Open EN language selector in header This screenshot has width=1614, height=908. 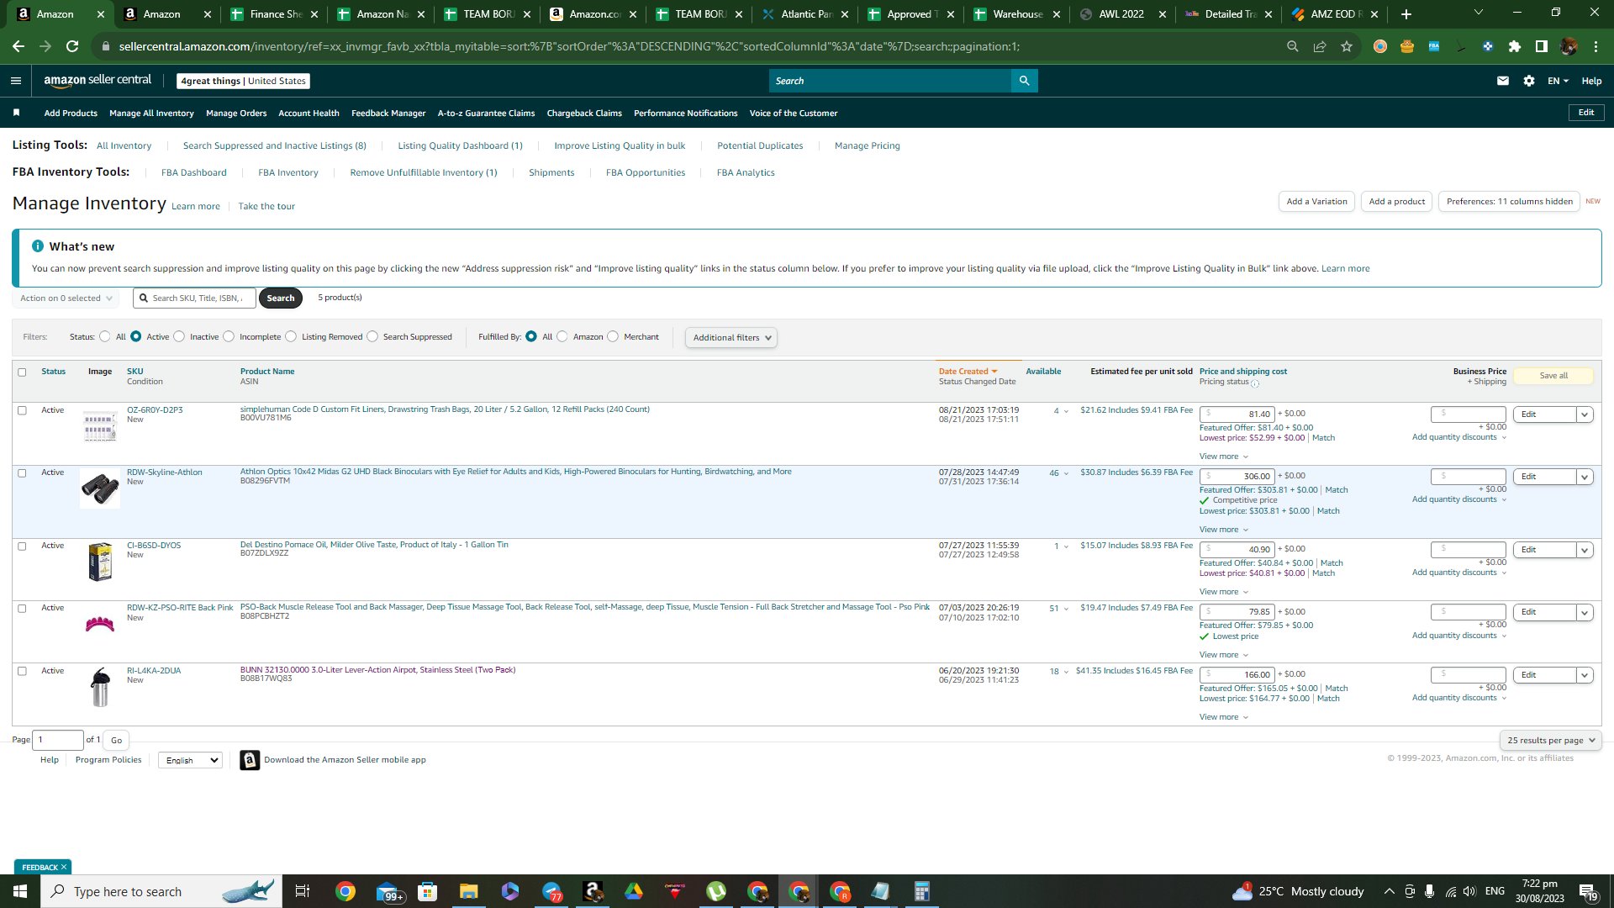(x=1558, y=81)
